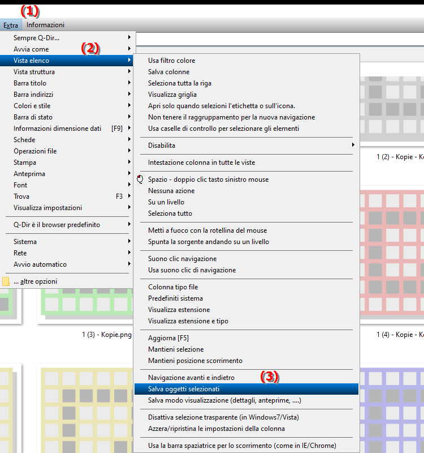Image resolution: width=424 pixels, height=453 pixels.
Task: Click the mouse icon beside Spazio entry
Action: (x=140, y=180)
